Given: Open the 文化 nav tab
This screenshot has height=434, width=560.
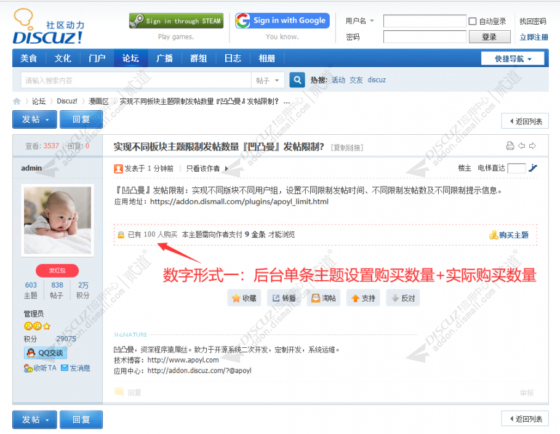Looking at the screenshot, I should click(63, 58).
